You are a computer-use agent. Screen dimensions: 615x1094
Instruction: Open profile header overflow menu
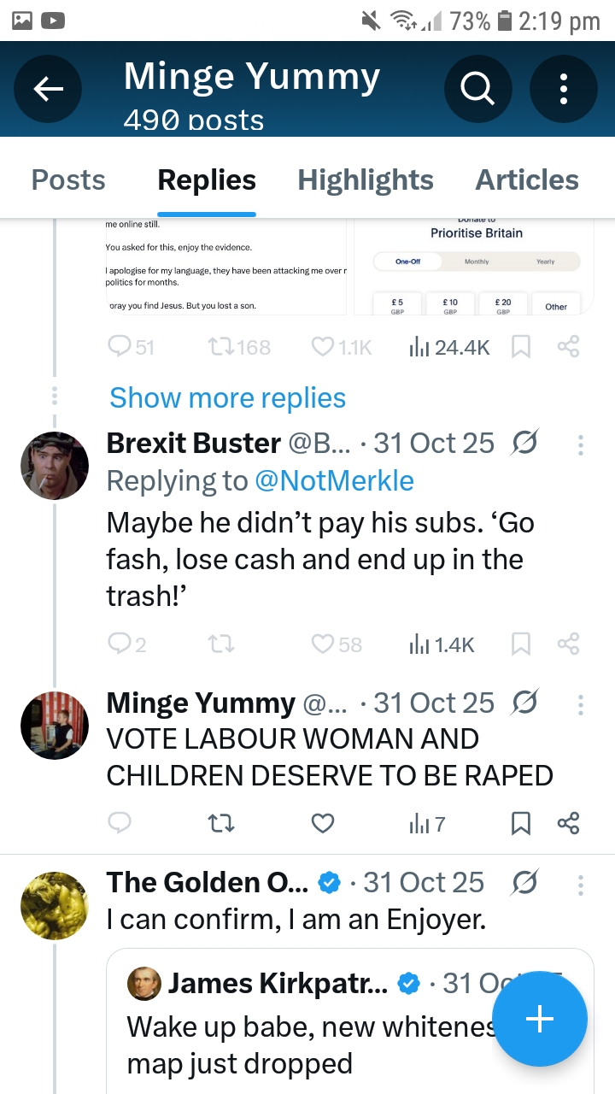[x=564, y=89]
